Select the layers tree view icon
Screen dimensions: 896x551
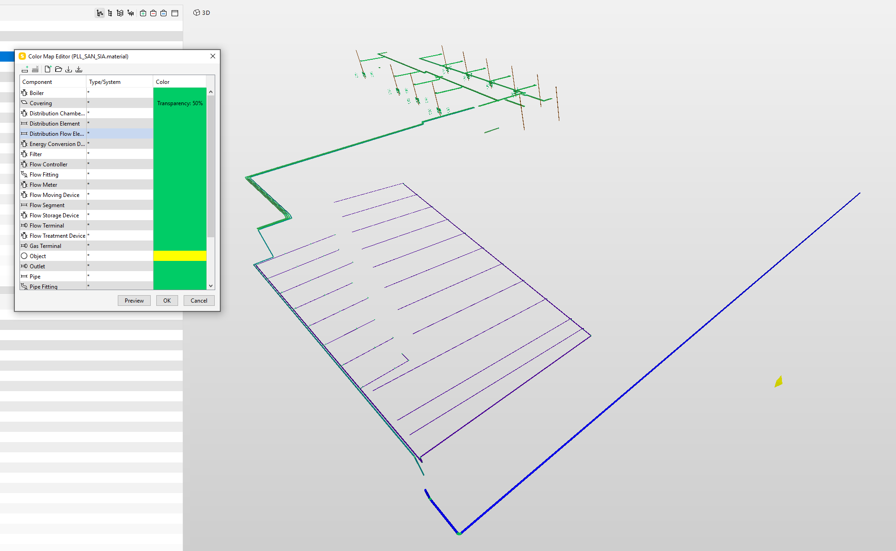click(x=120, y=13)
